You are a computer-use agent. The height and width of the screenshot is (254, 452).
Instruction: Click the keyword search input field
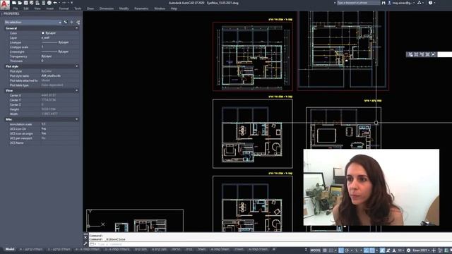coord(358,3)
